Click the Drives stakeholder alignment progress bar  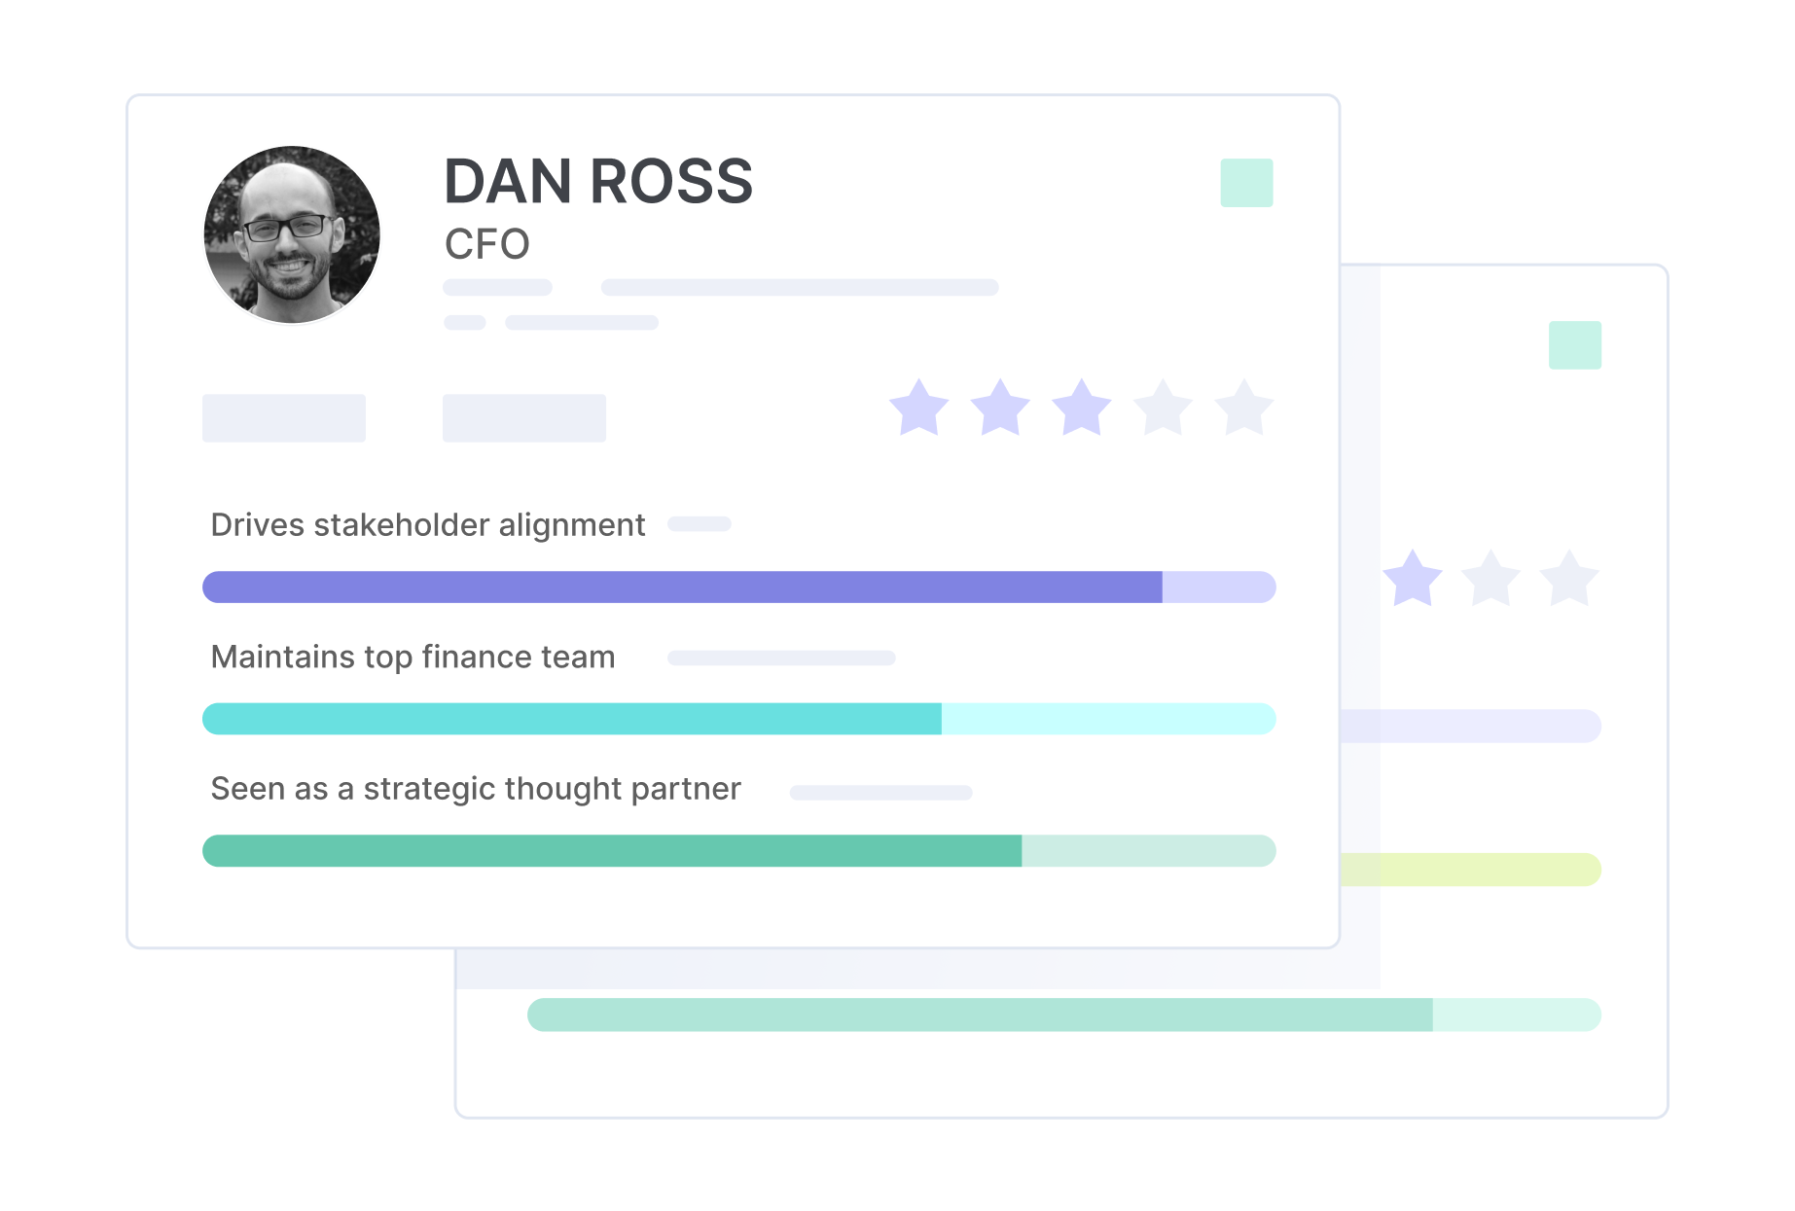point(739,588)
